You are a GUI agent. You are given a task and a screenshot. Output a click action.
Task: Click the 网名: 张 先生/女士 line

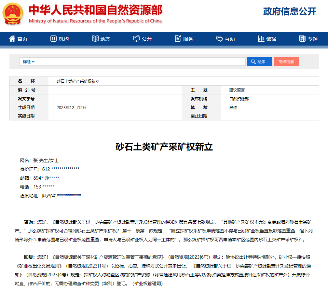39,160
